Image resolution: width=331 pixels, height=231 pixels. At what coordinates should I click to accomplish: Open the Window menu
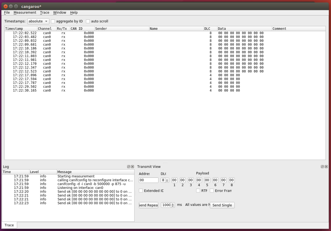click(59, 12)
